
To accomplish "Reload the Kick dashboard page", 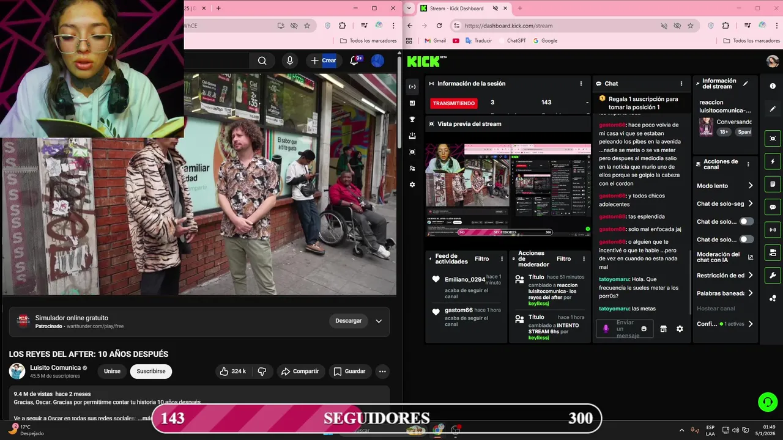I will coord(439,26).
